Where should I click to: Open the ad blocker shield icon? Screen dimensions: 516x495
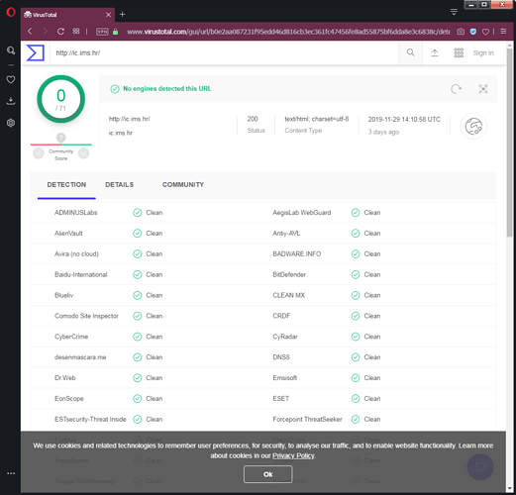pos(473,32)
